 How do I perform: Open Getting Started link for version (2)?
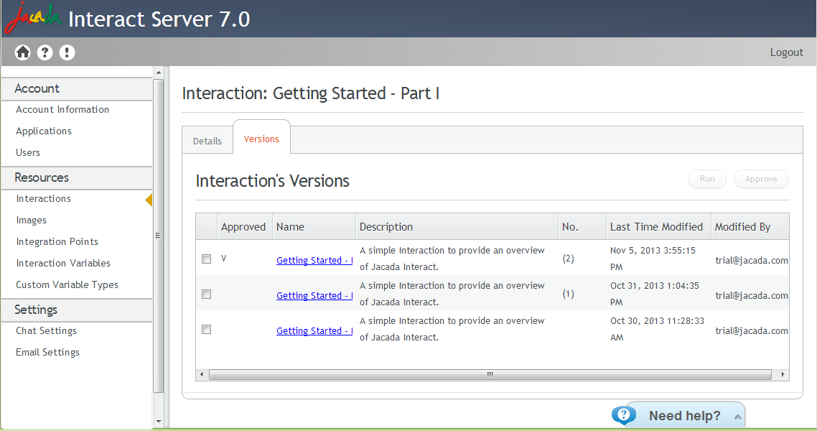pos(314,260)
